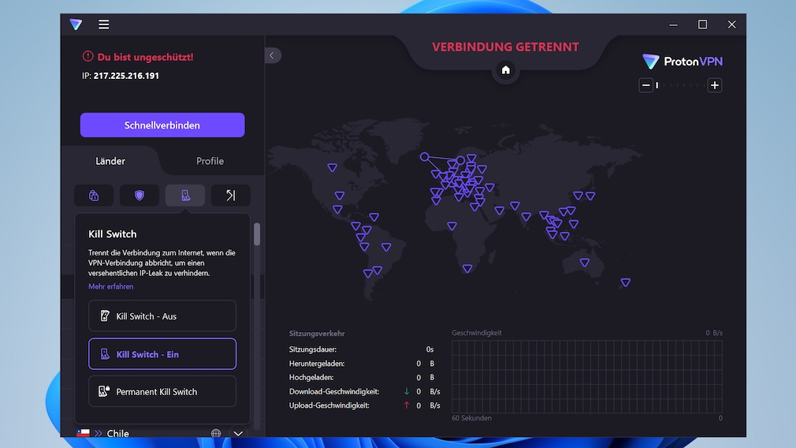The height and width of the screenshot is (448, 796).
Task: Click the Geschwindigkeit speed graph
Action: (587, 376)
